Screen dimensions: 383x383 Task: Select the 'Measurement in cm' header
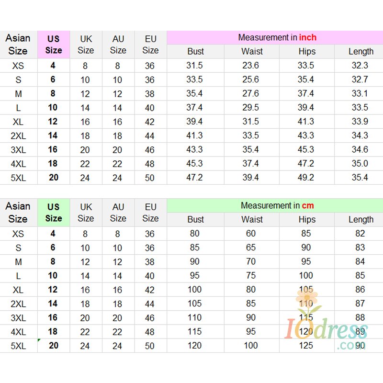[277, 206]
